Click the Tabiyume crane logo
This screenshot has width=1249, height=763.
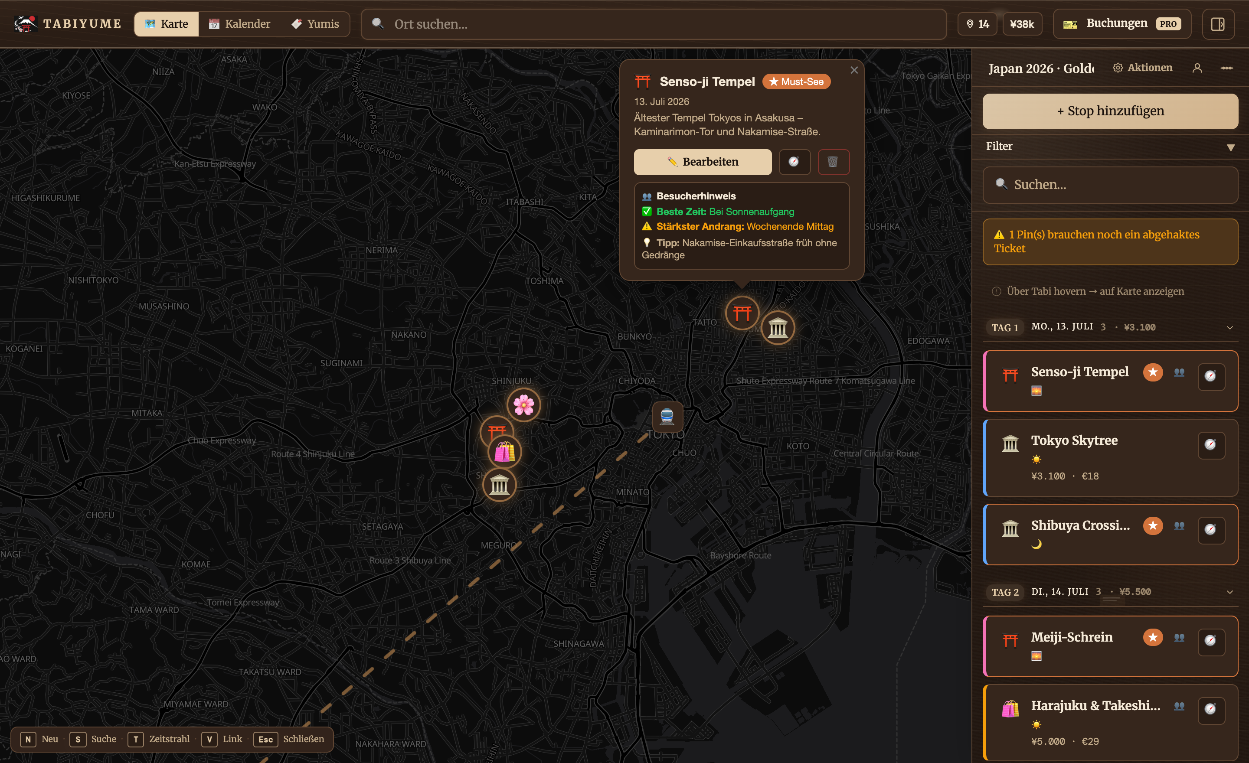pos(25,23)
